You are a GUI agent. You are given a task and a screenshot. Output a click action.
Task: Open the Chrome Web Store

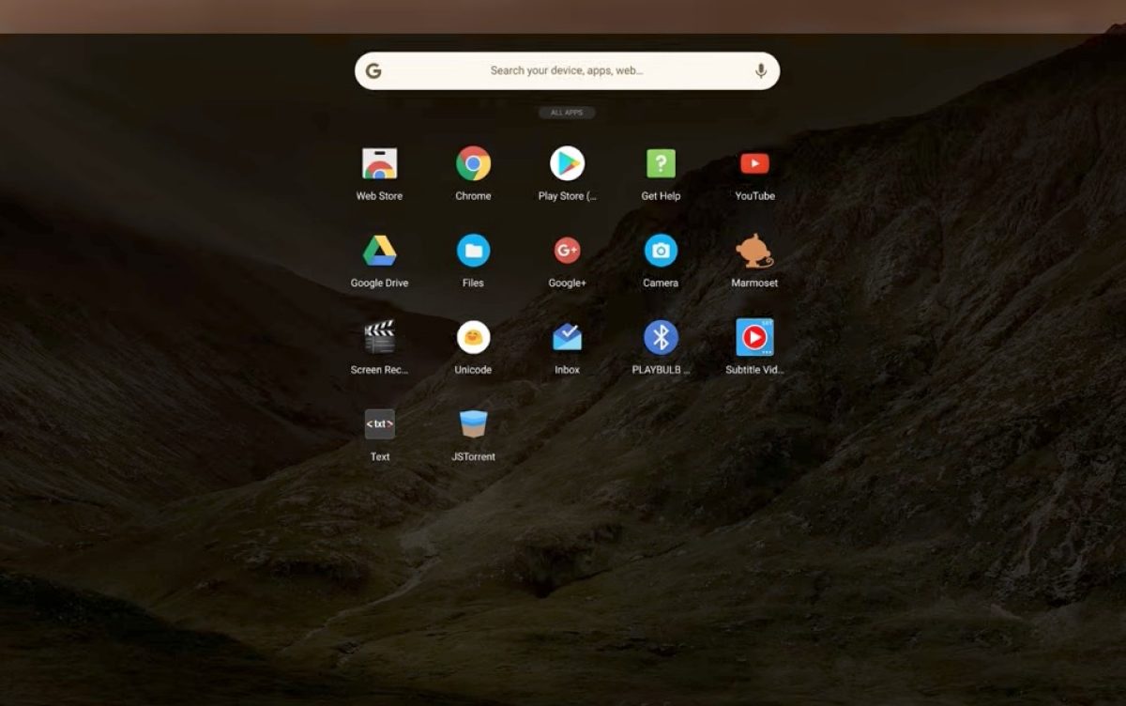(379, 165)
